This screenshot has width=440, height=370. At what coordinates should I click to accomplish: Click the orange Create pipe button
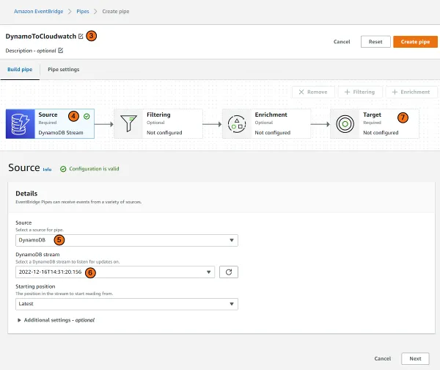coord(415,42)
